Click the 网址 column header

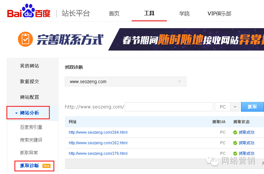[73, 122]
